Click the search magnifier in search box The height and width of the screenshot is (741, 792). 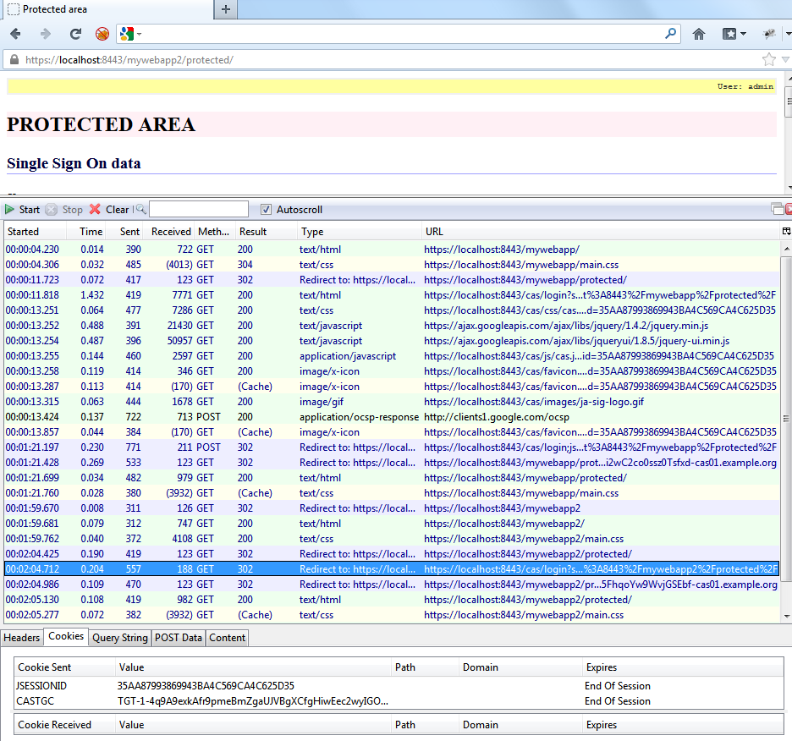(x=671, y=34)
